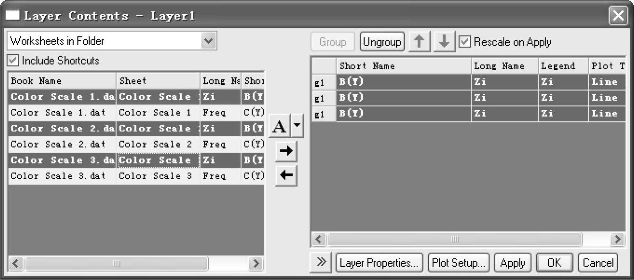Click the right panel horizontal scrollbar thumb
Image resolution: width=634 pixels, height=280 pixels.
pos(455,239)
